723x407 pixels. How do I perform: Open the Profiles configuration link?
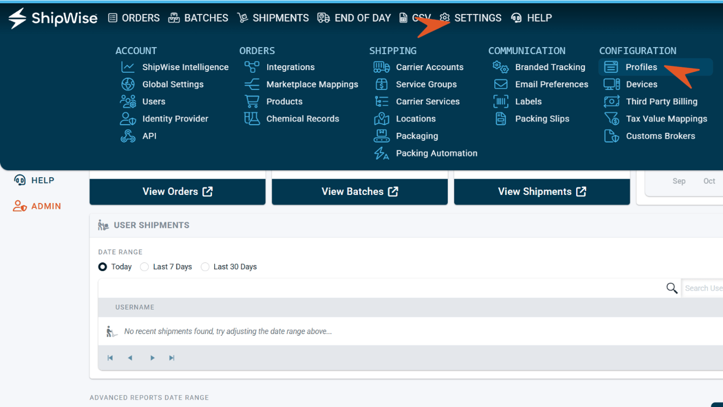pyautogui.click(x=656, y=67)
